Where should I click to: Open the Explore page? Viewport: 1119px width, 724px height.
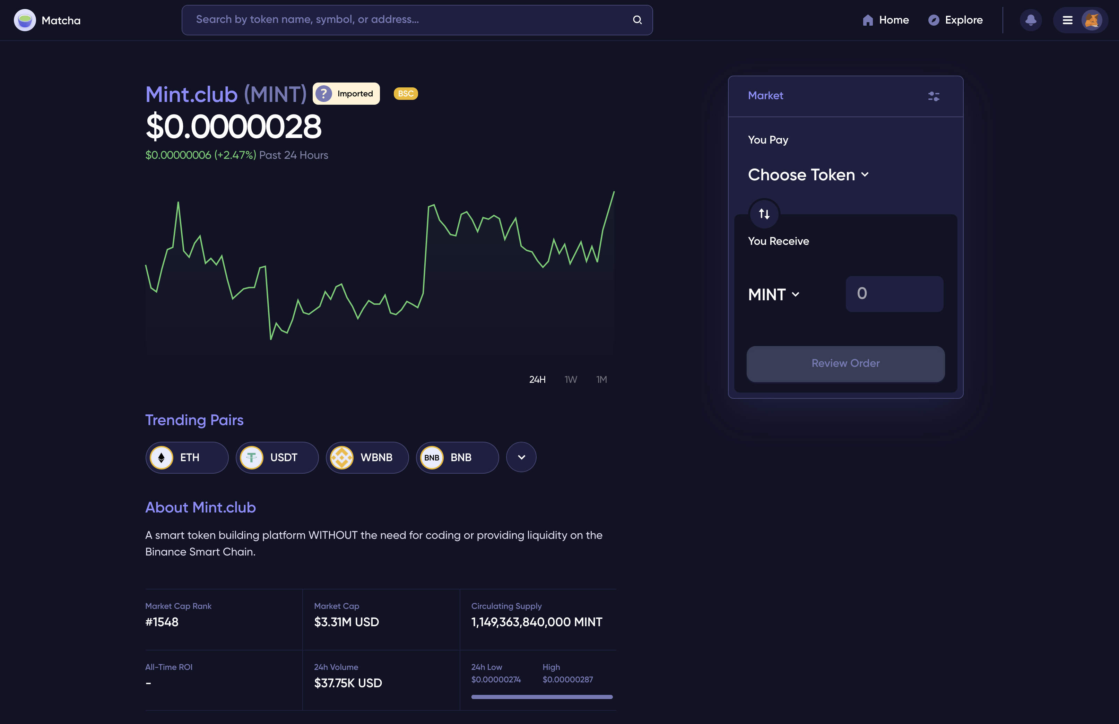[955, 20]
